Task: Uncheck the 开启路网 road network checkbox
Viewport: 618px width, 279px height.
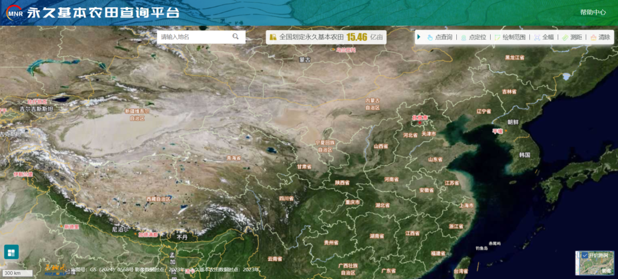Action: point(585,255)
